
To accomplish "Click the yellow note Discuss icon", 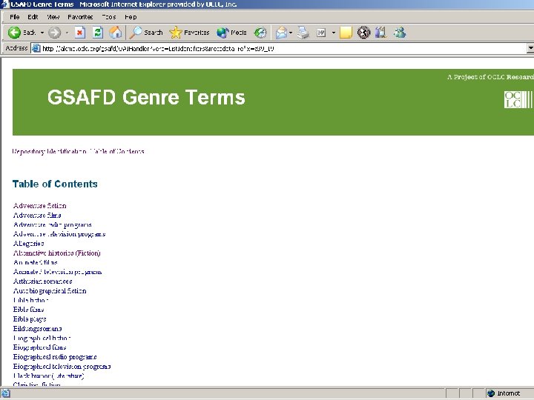I will tap(346, 33).
